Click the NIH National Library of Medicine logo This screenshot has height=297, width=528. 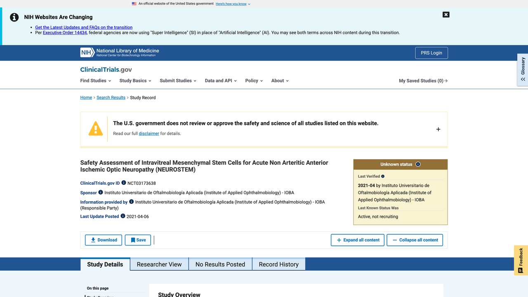coord(120,52)
